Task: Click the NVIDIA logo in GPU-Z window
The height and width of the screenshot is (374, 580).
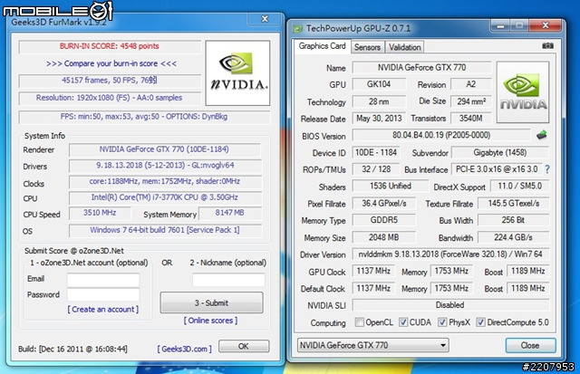Action: point(523,92)
